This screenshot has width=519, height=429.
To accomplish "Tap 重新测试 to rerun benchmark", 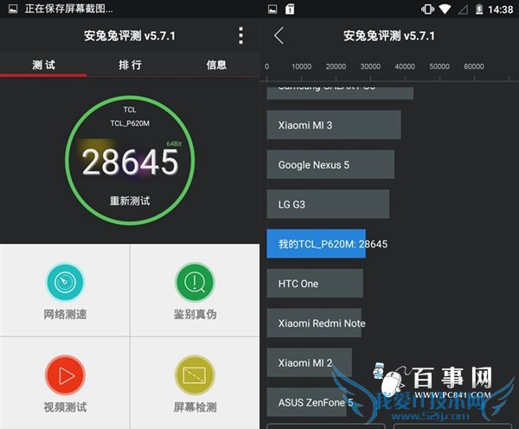I will [130, 201].
